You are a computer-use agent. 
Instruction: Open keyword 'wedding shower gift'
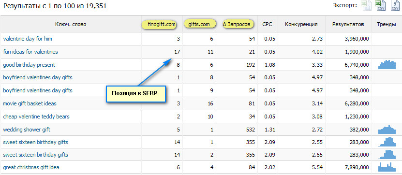[27, 130]
